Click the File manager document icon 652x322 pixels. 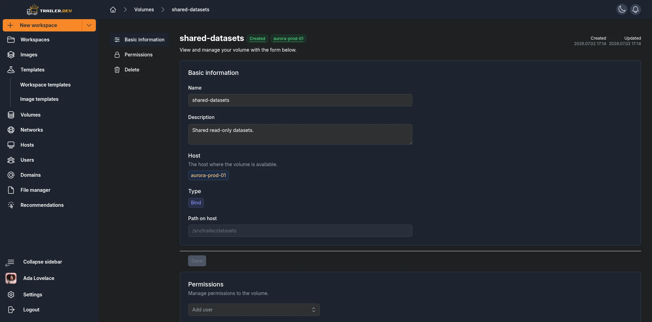(x=11, y=190)
